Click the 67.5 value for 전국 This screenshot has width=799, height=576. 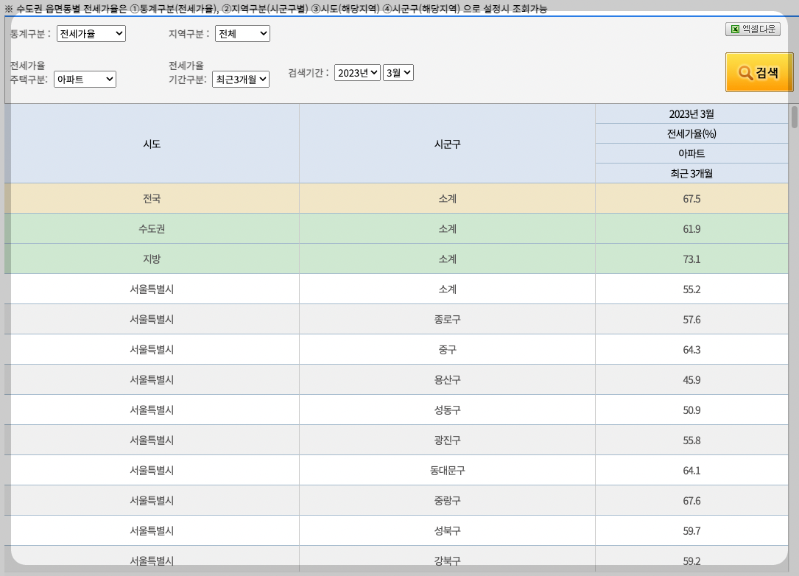tap(691, 198)
